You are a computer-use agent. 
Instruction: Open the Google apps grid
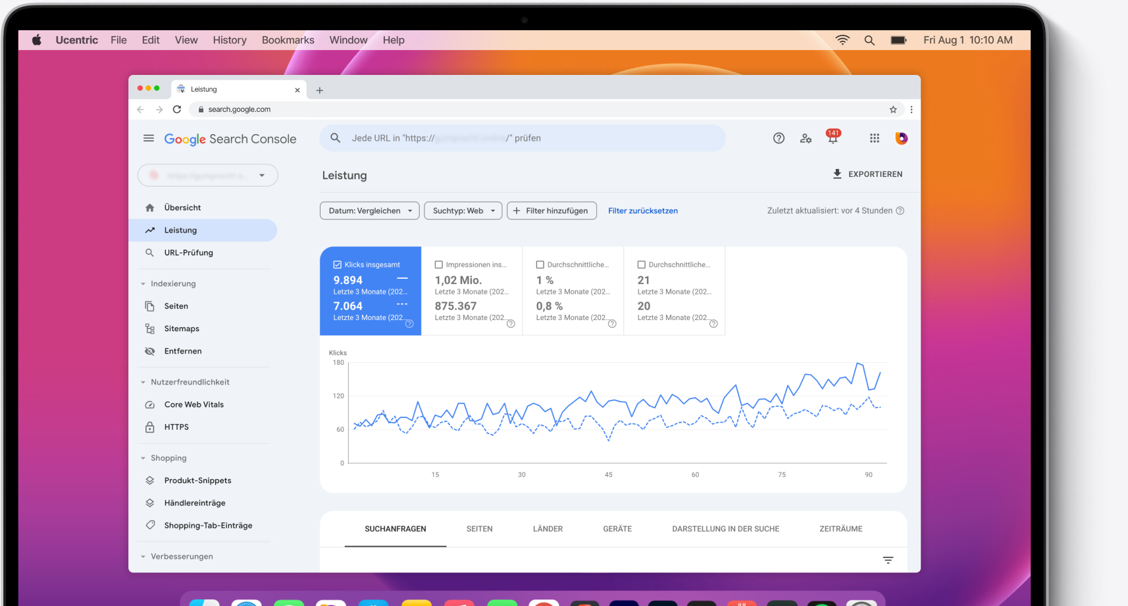coord(875,138)
